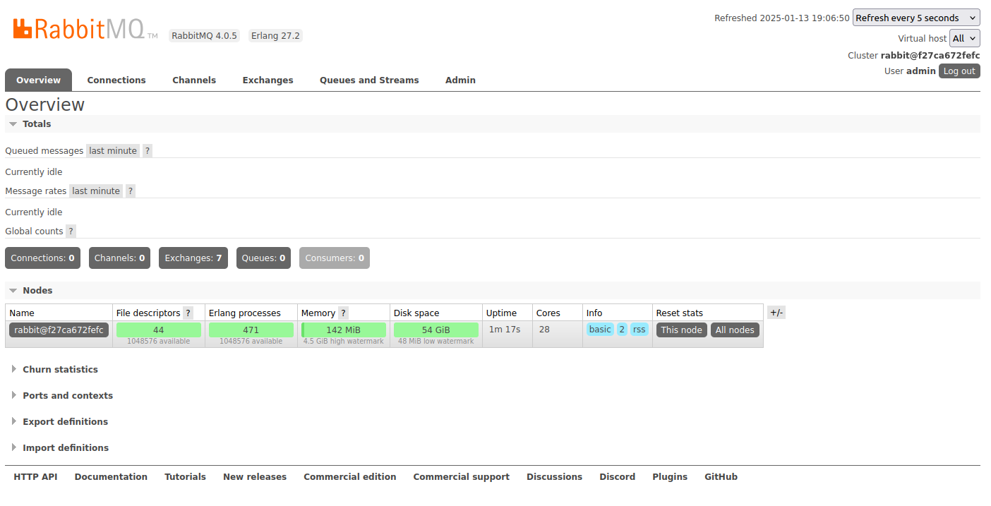Open Exchanges: 7 count button
Screen dimensions: 991x506
pos(193,258)
